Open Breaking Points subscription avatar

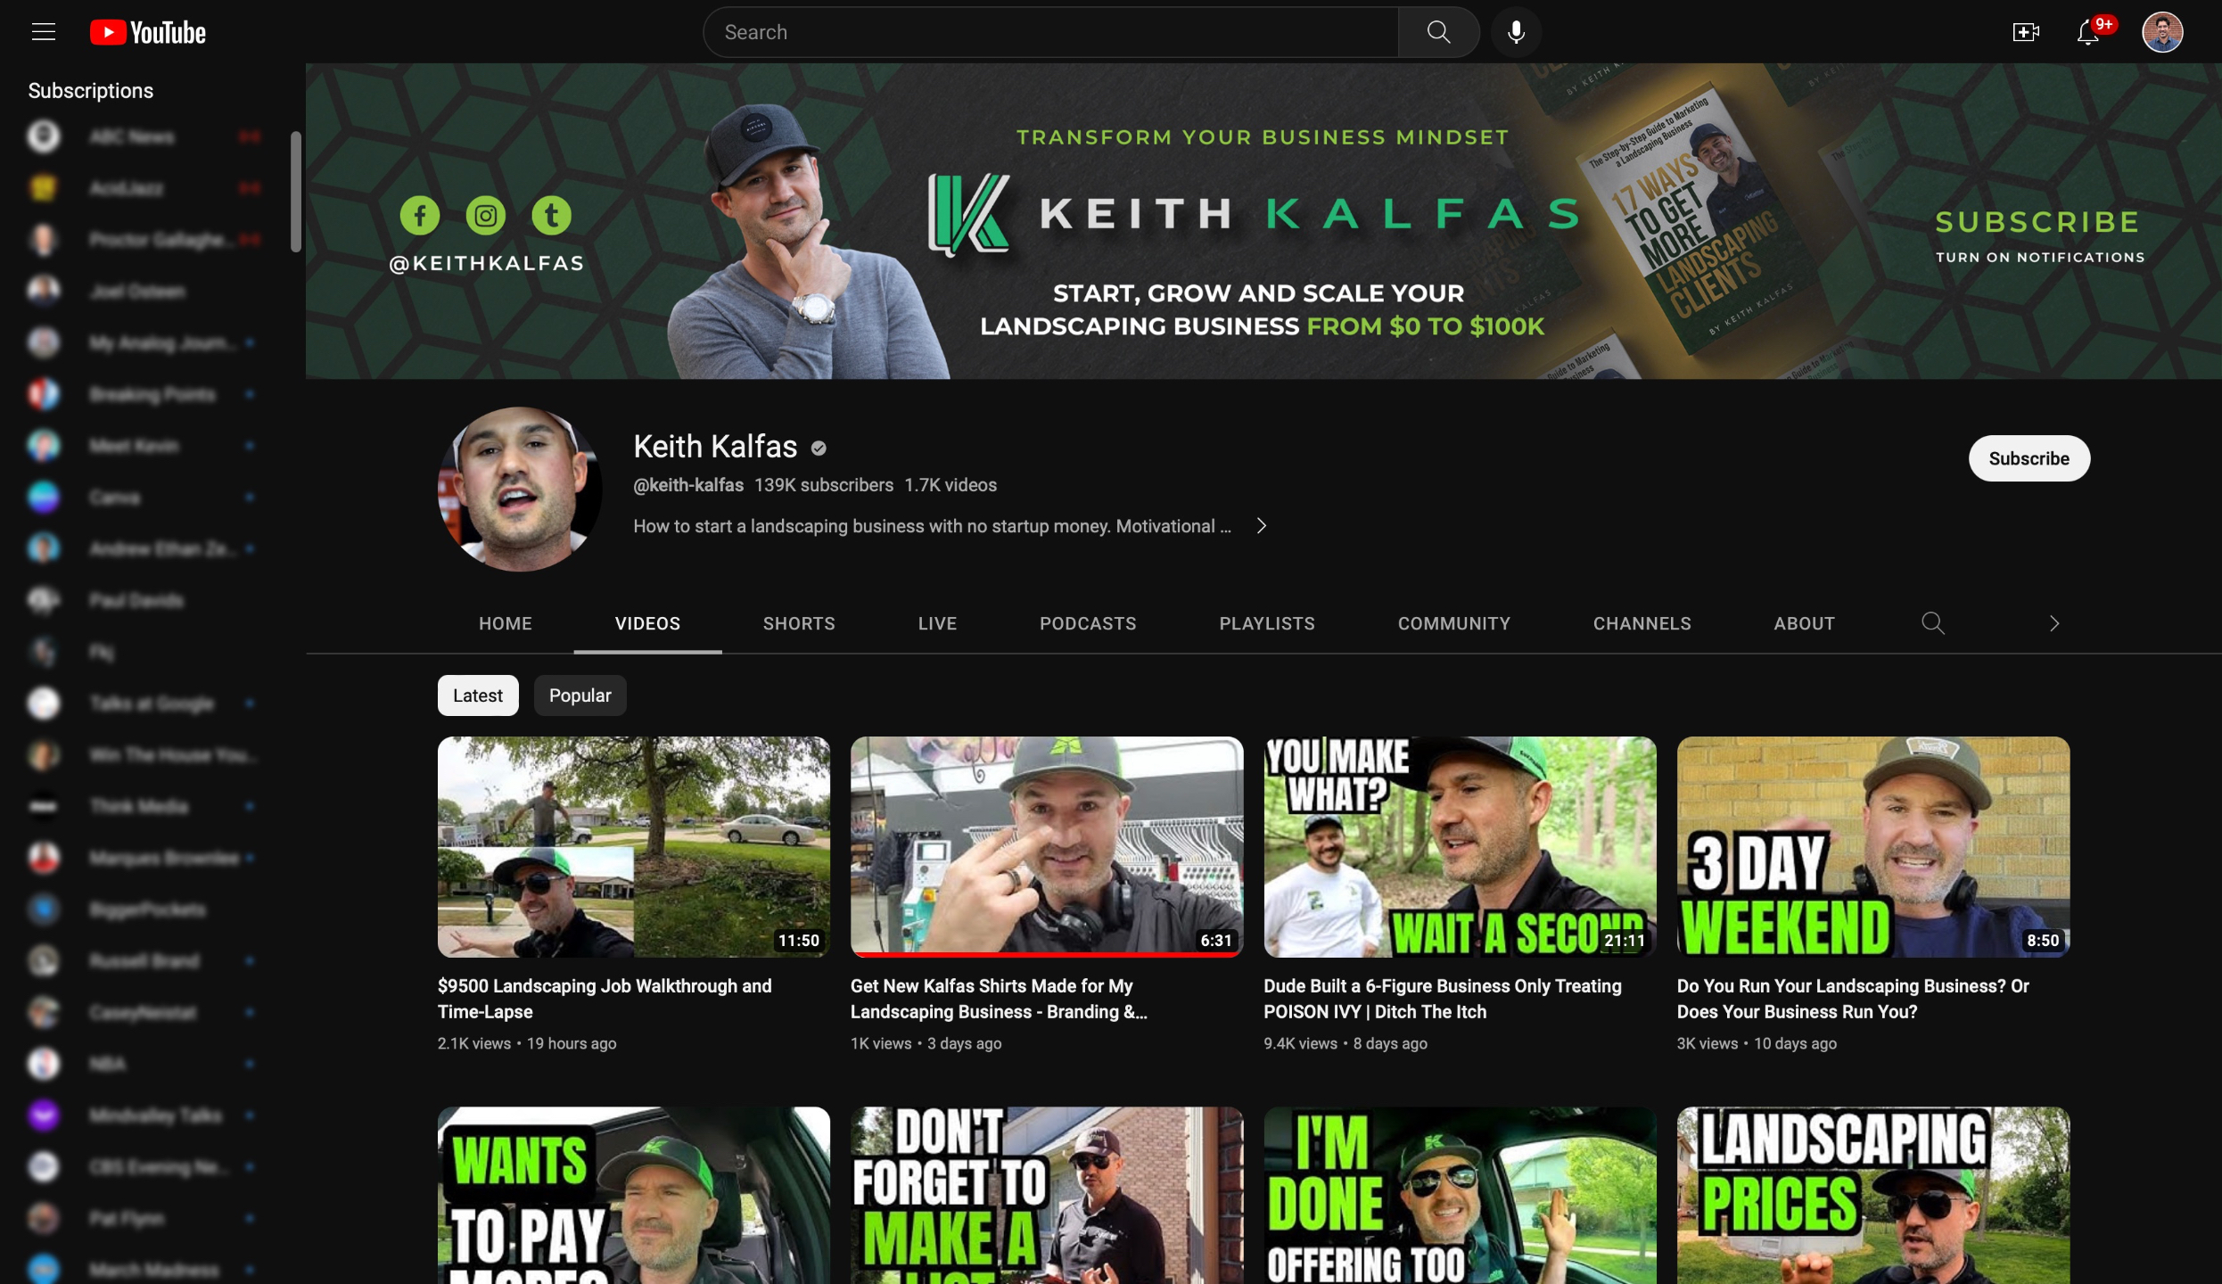pyautogui.click(x=43, y=394)
